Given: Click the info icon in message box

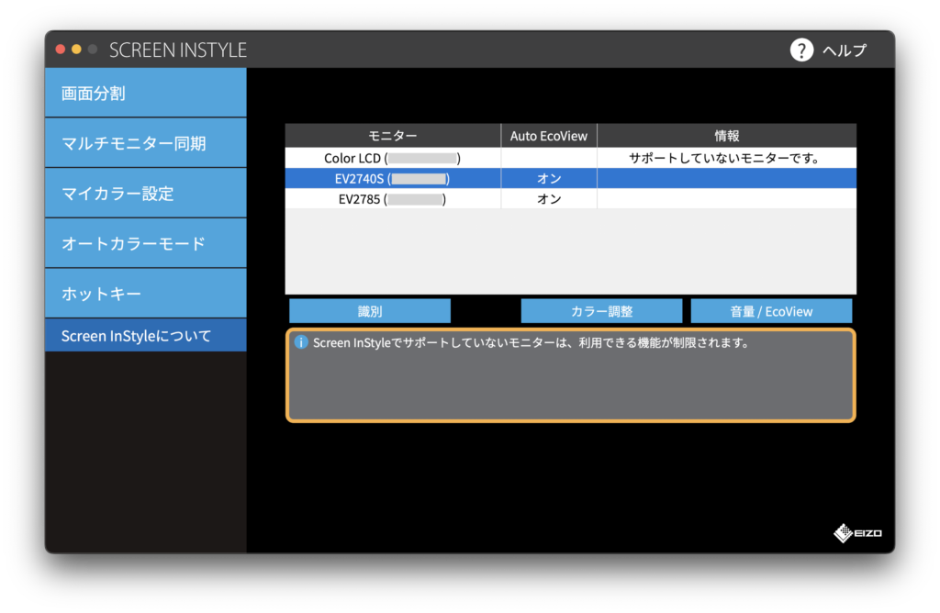Looking at the screenshot, I should (300, 342).
